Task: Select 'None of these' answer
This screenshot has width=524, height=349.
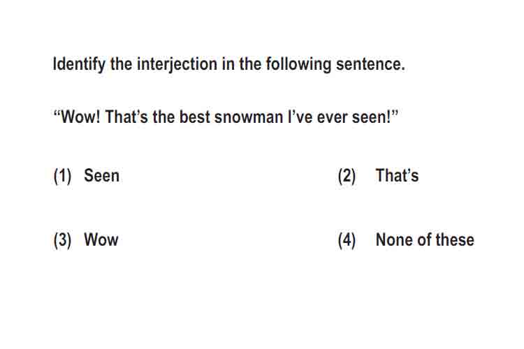Action: click(425, 239)
